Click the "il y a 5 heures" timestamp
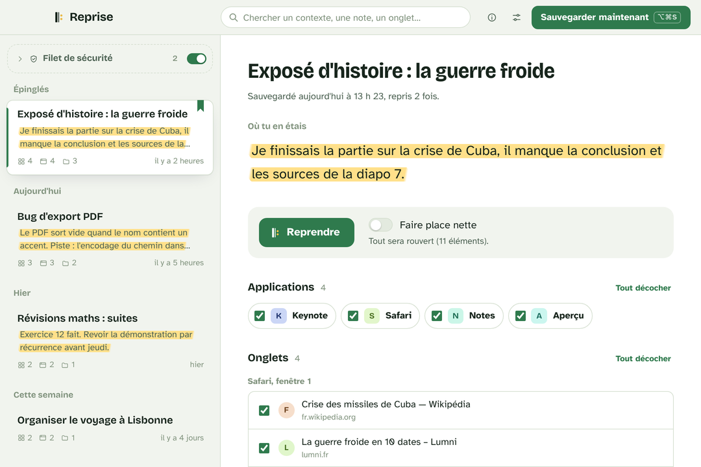The image size is (701, 467). 179,263
